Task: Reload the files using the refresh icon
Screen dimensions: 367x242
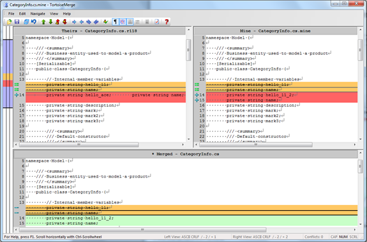Action: click(x=26, y=22)
